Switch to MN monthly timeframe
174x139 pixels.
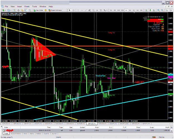[141, 10]
